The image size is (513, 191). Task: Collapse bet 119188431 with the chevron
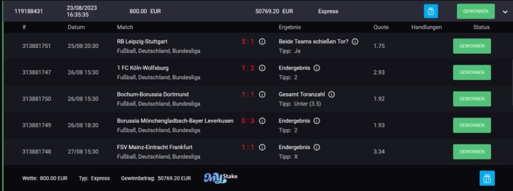(x=505, y=11)
